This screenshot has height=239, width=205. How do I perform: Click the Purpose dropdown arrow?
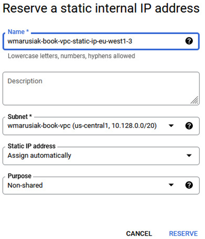[171, 185]
